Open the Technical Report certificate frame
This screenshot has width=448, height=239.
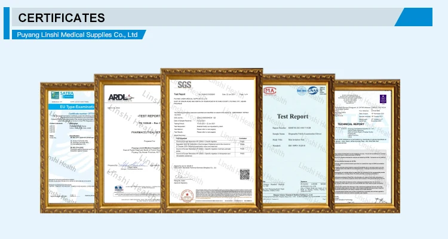pos(367,146)
